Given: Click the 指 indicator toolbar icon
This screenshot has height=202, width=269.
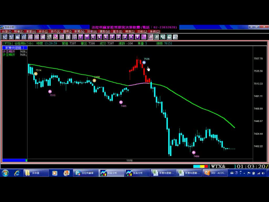Looking at the screenshot, I should [x=36, y=37].
